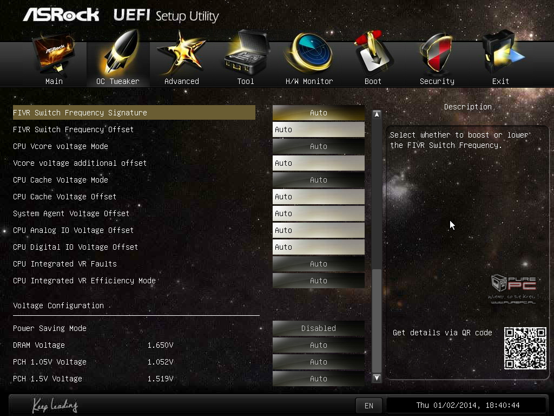554x416 pixels.
Task: Click CPU Cache Voltage Offset field
Action: (318, 197)
